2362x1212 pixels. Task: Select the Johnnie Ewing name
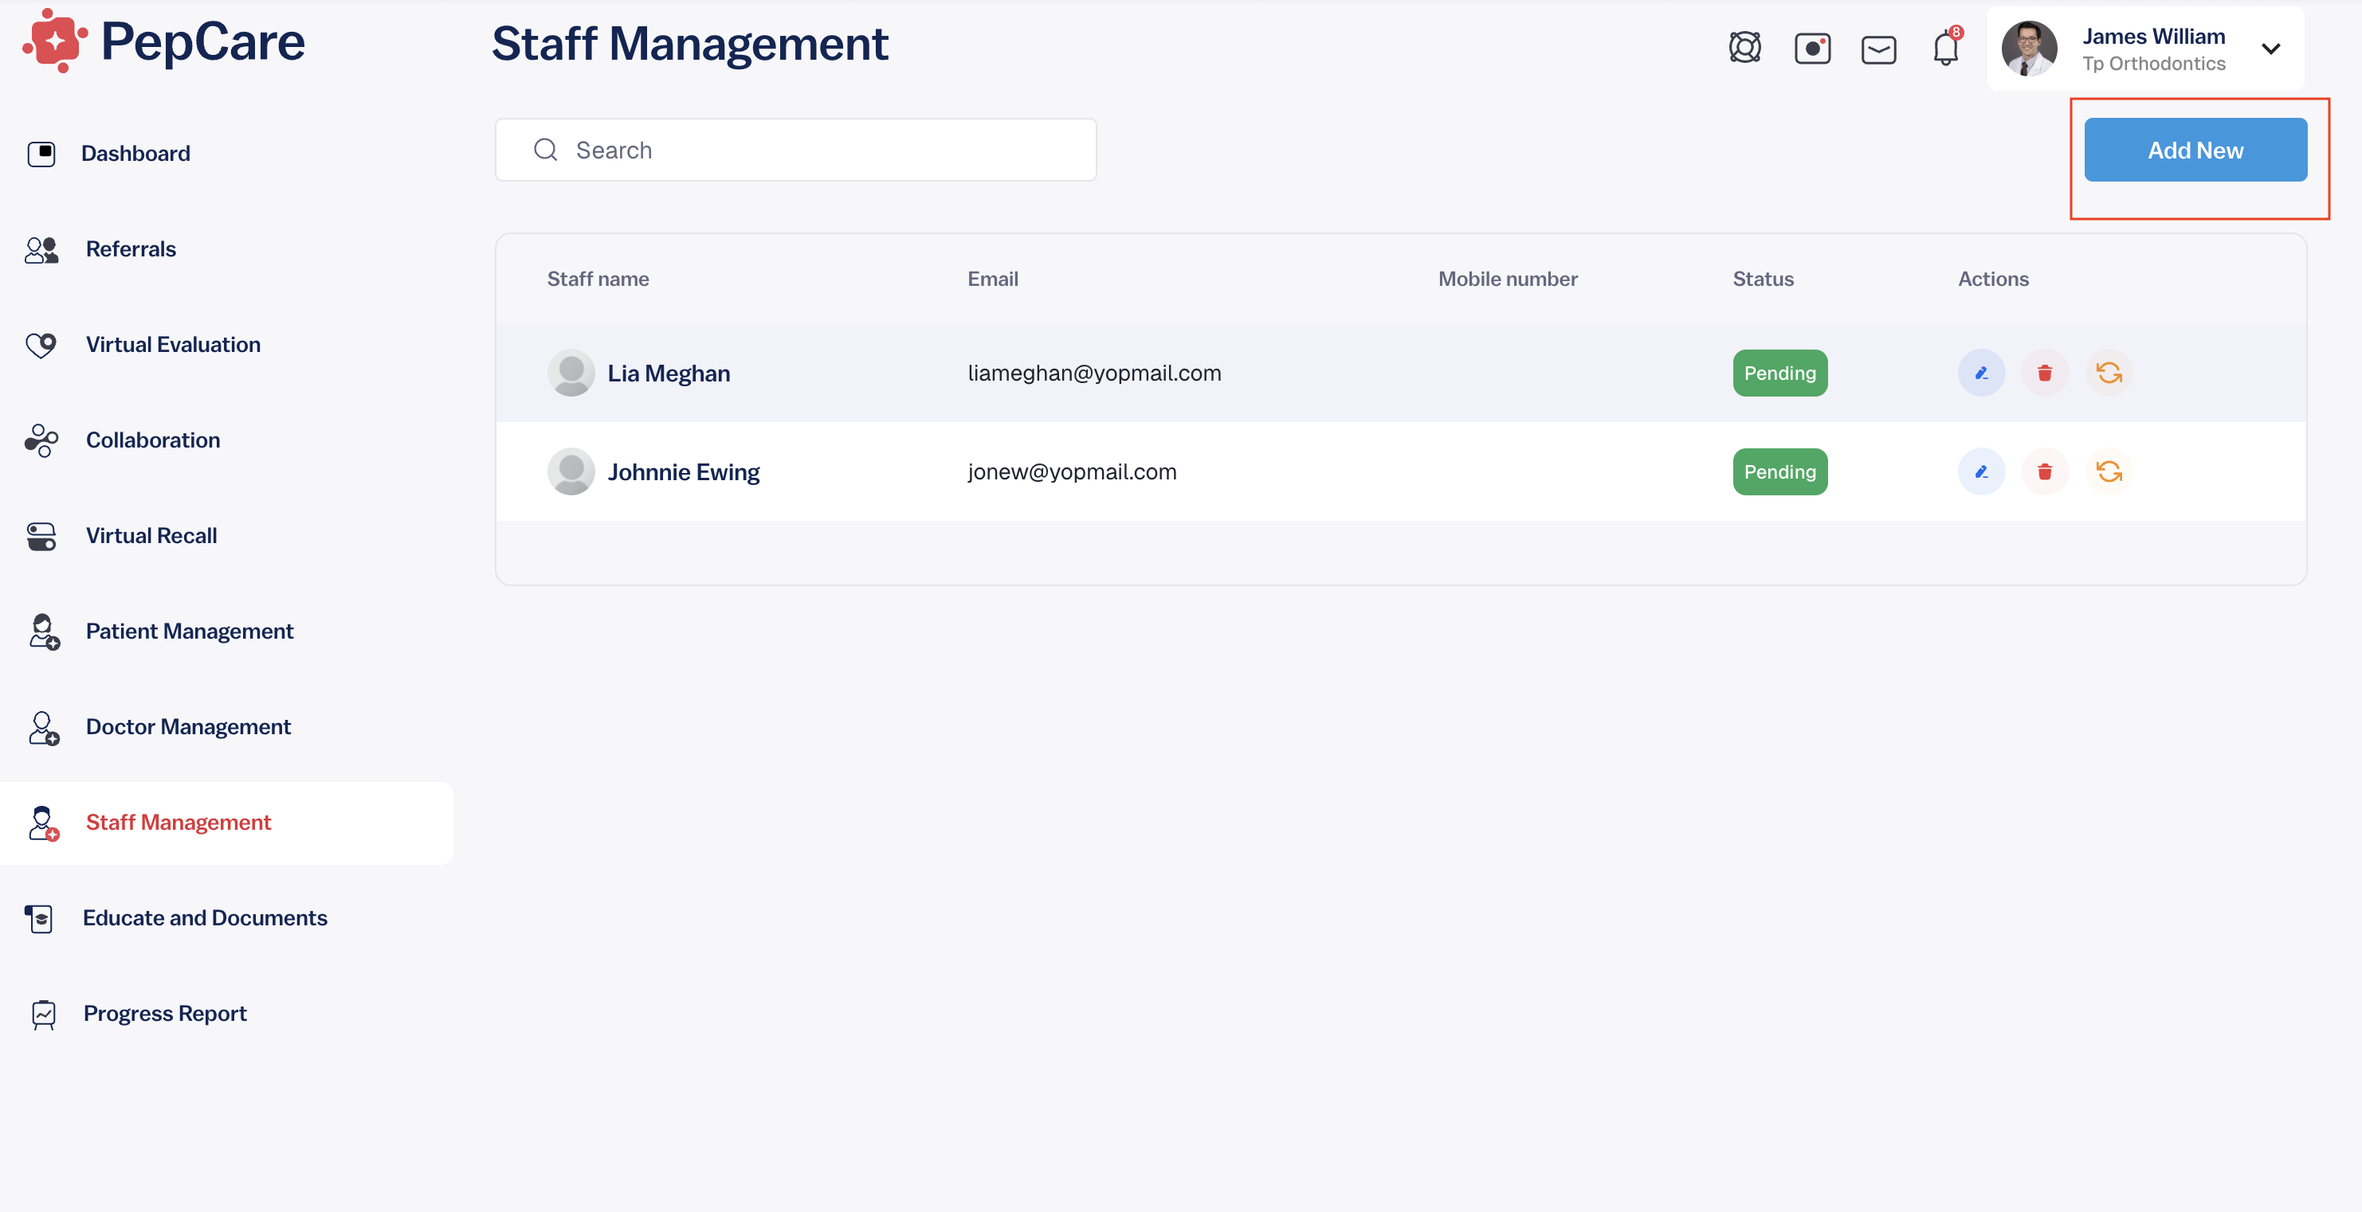[x=683, y=471]
